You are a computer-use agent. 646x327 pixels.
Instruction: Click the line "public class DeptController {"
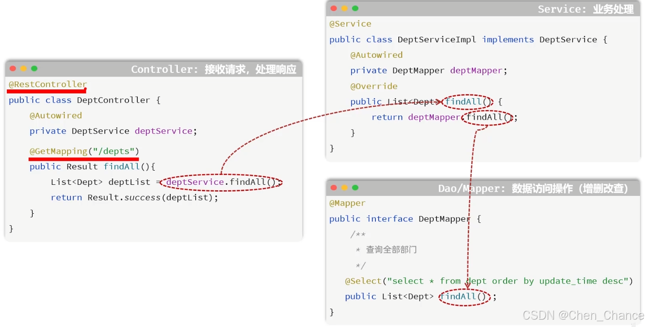point(85,100)
